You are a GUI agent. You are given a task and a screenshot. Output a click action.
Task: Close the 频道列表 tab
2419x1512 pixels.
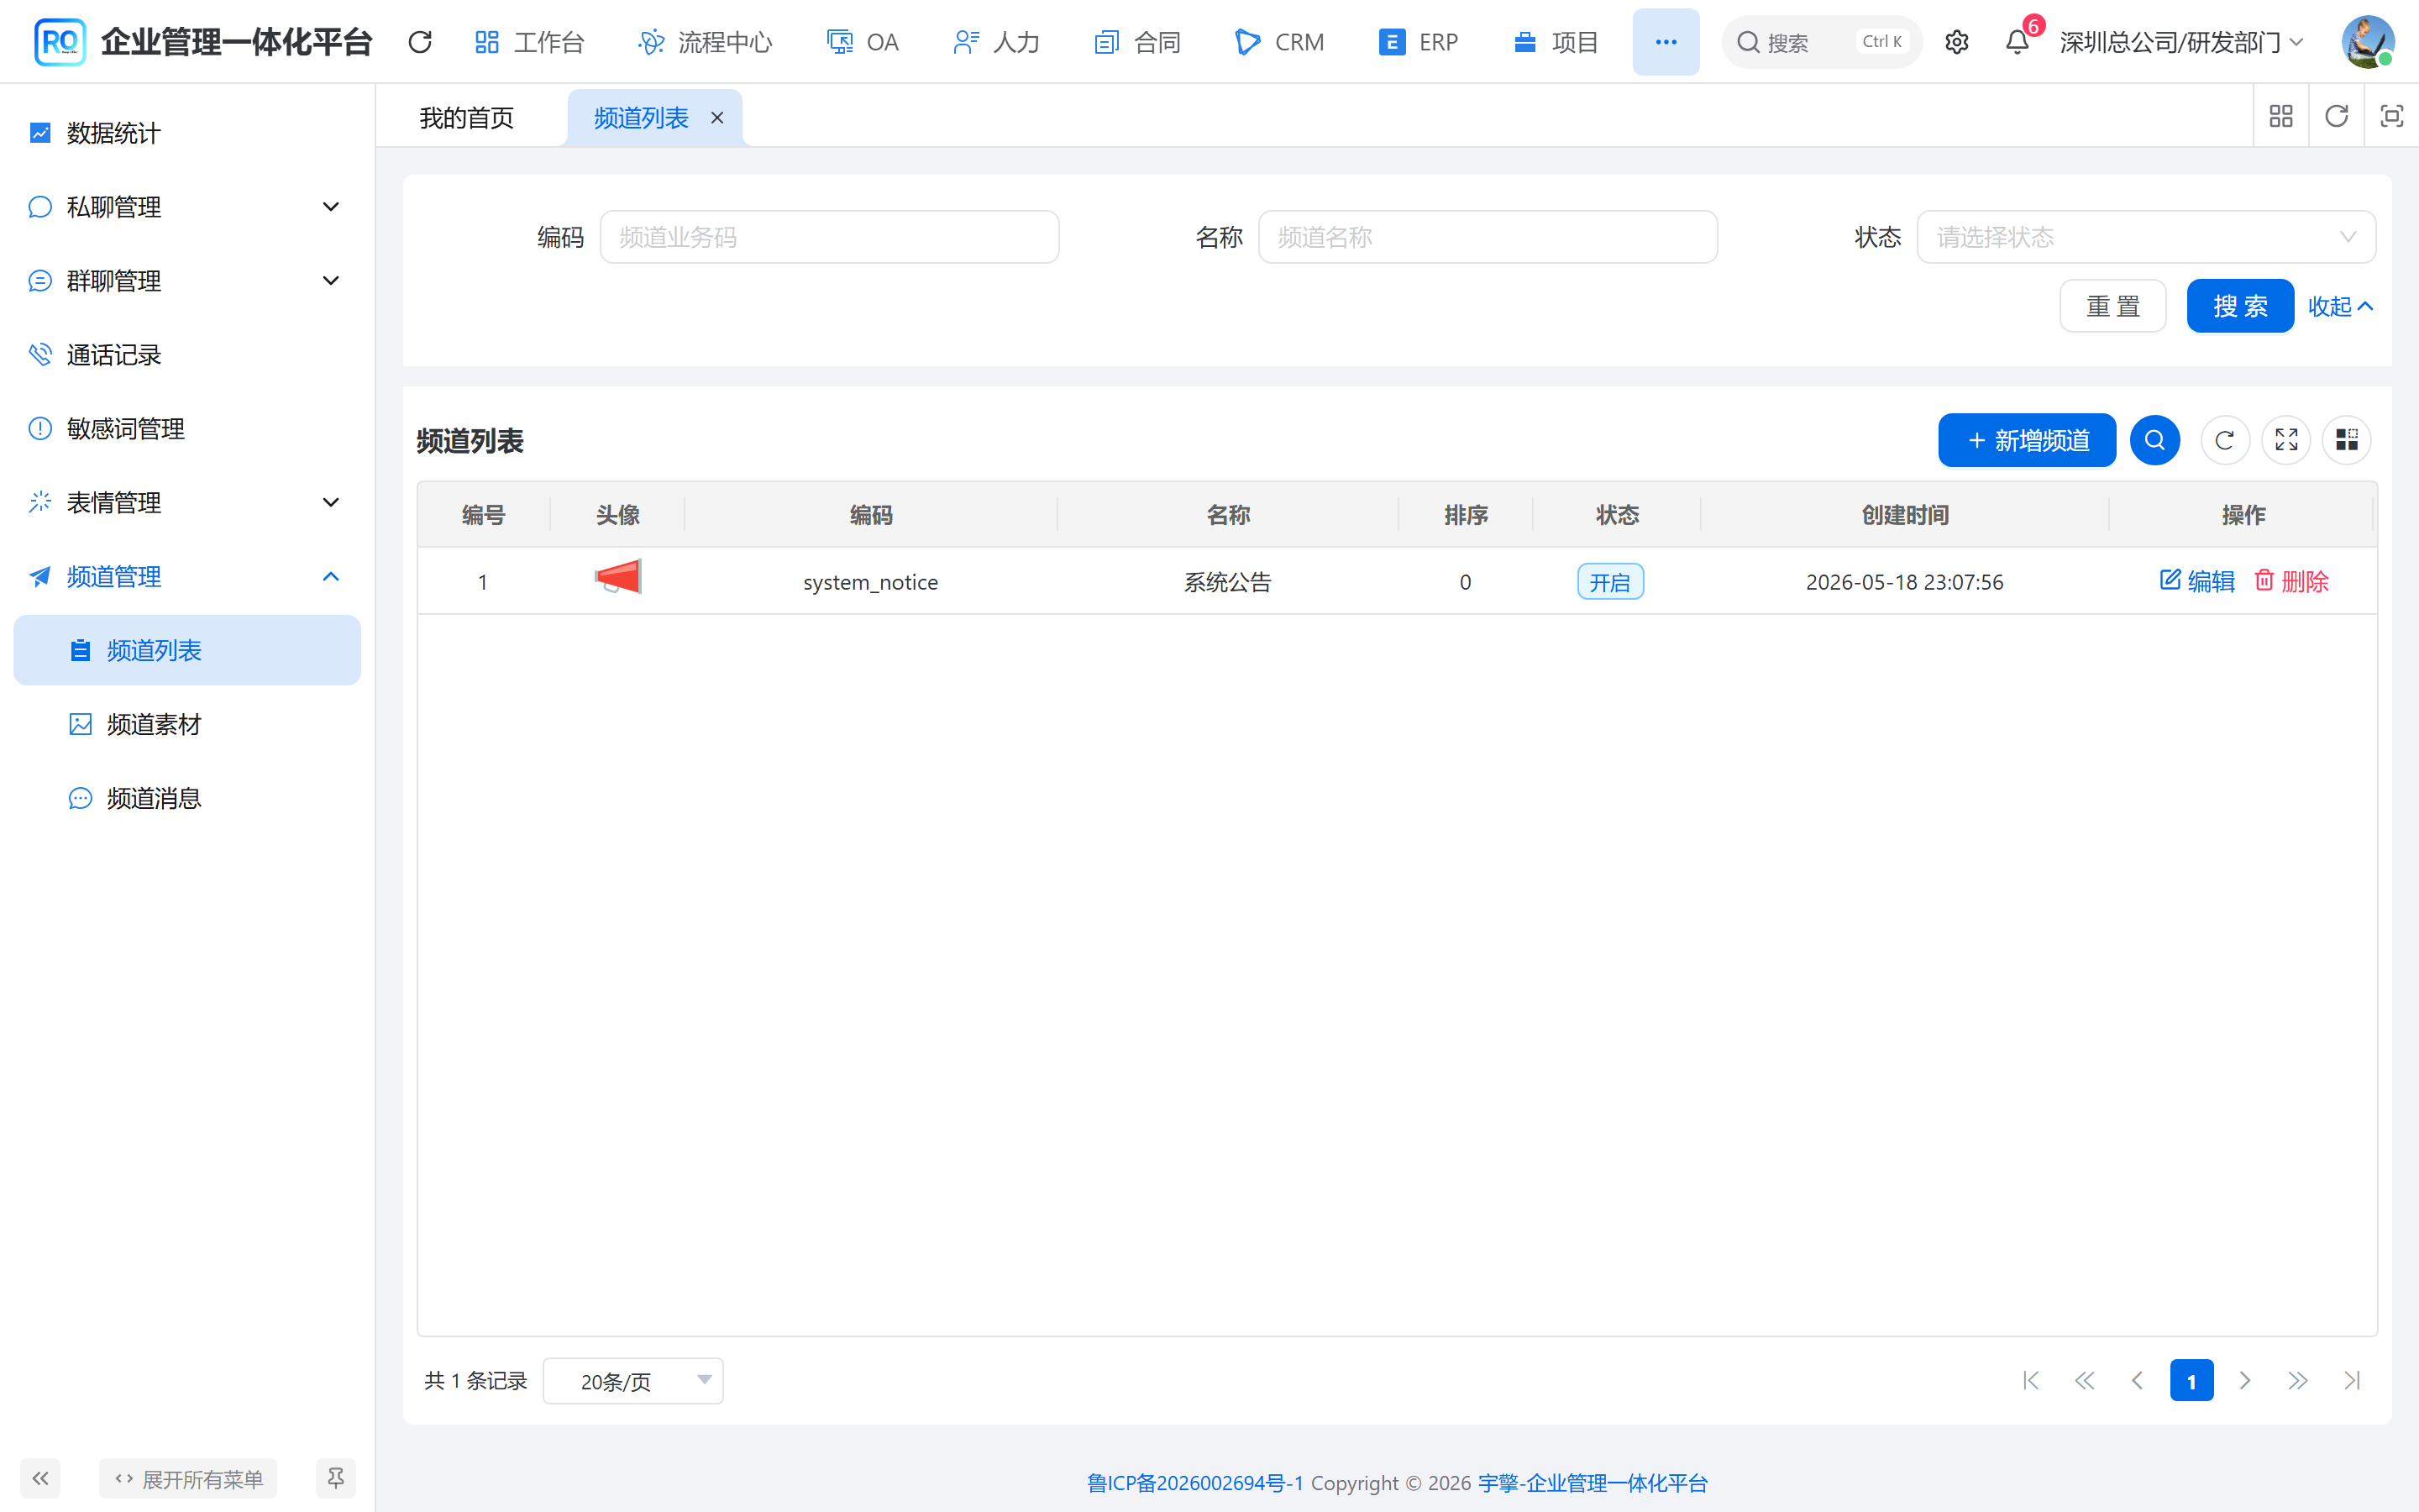(716, 118)
